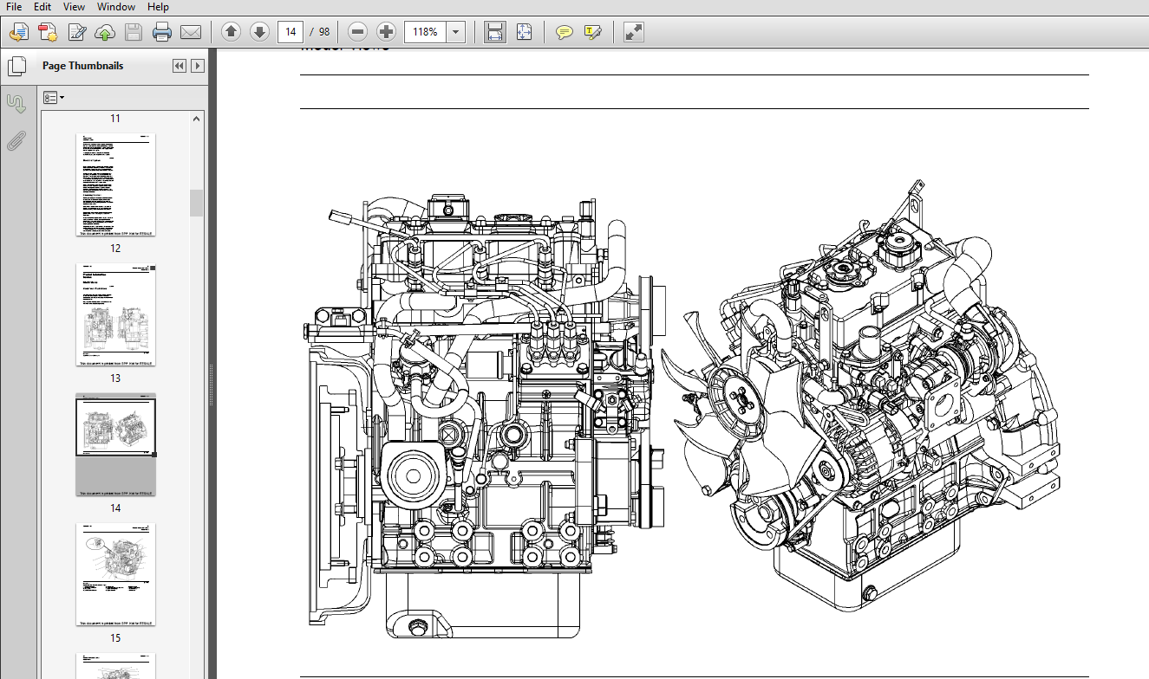The image size is (1149, 679).
Task: Add a sticky note comment
Action: pyautogui.click(x=565, y=33)
